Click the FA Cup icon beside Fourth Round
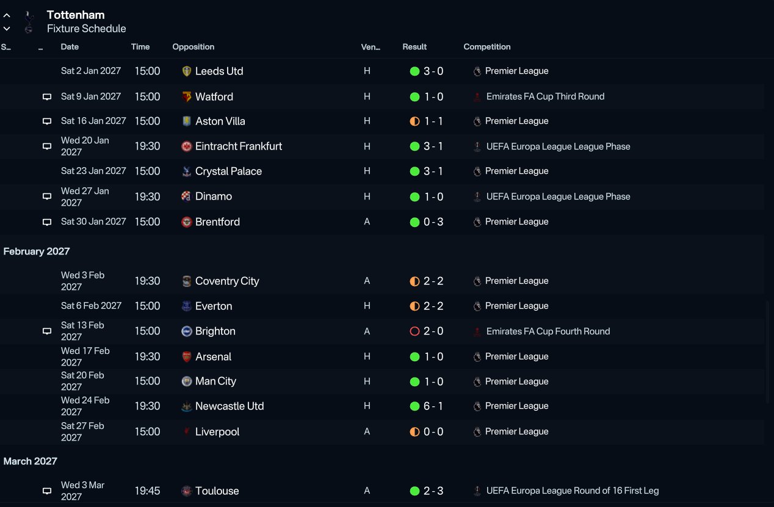This screenshot has width=774, height=507. (x=477, y=332)
